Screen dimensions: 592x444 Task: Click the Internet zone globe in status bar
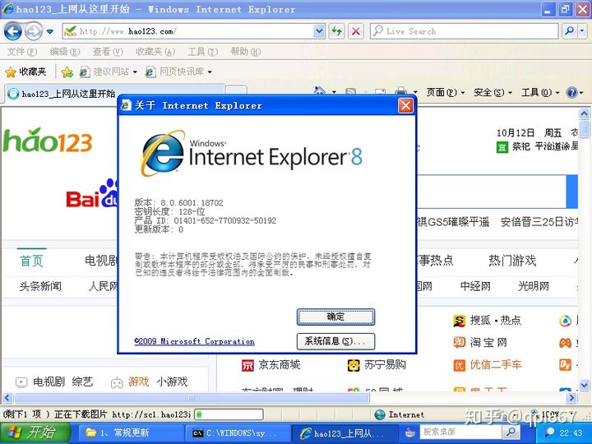(380, 415)
